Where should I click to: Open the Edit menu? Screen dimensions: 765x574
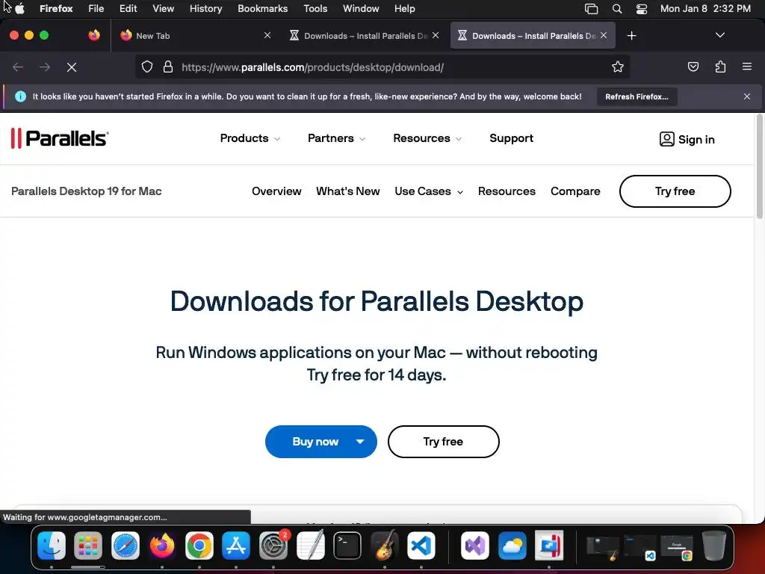pos(128,9)
